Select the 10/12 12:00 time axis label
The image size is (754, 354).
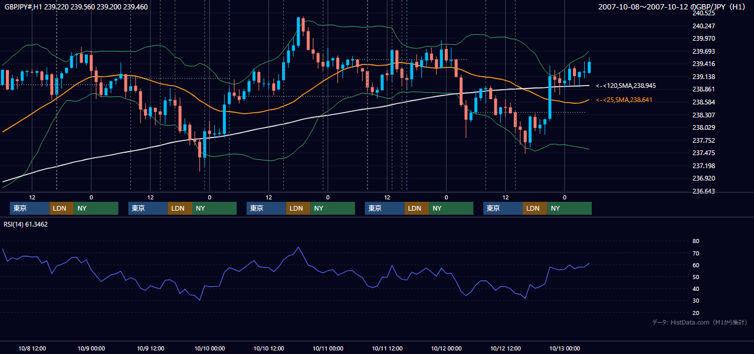click(506, 348)
